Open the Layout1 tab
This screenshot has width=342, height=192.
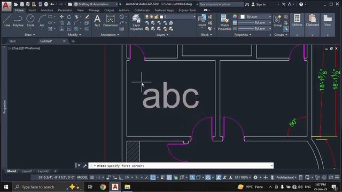27,171
